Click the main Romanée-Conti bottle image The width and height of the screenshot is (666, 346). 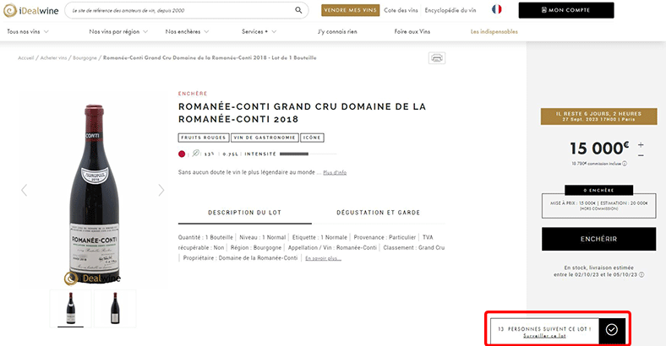94,193
